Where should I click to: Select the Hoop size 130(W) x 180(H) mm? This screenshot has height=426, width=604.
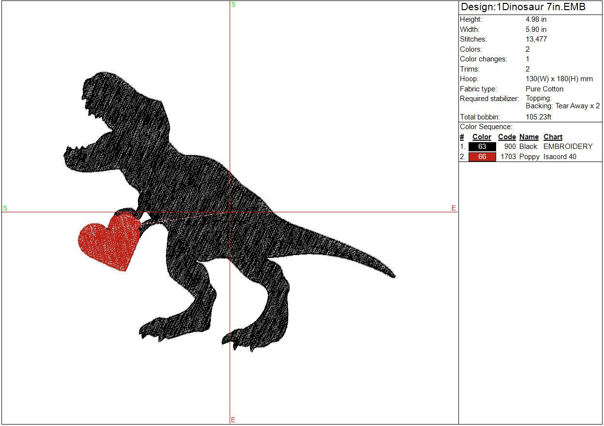coord(559,79)
